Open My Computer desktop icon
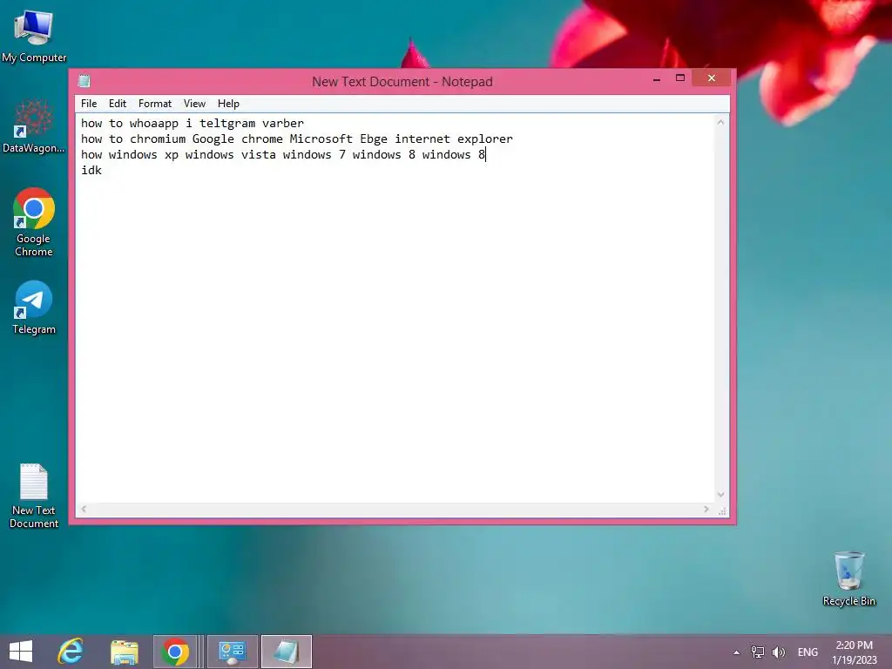This screenshot has height=669, width=892. coord(34,36)
